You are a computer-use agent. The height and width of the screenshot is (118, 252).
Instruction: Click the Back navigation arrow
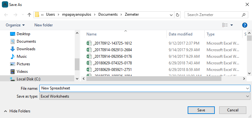click(x=6, y=15)
